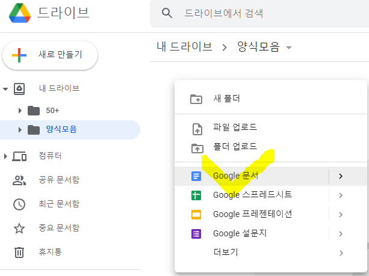The width and height of the screenshot is (369, 276).
Task: Click the 새로 만들기 button
Action: click(50, 55)
